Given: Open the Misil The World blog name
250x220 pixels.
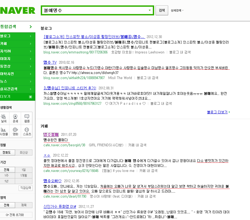Looking at the screenshot, I should click(x=120, y=78).
